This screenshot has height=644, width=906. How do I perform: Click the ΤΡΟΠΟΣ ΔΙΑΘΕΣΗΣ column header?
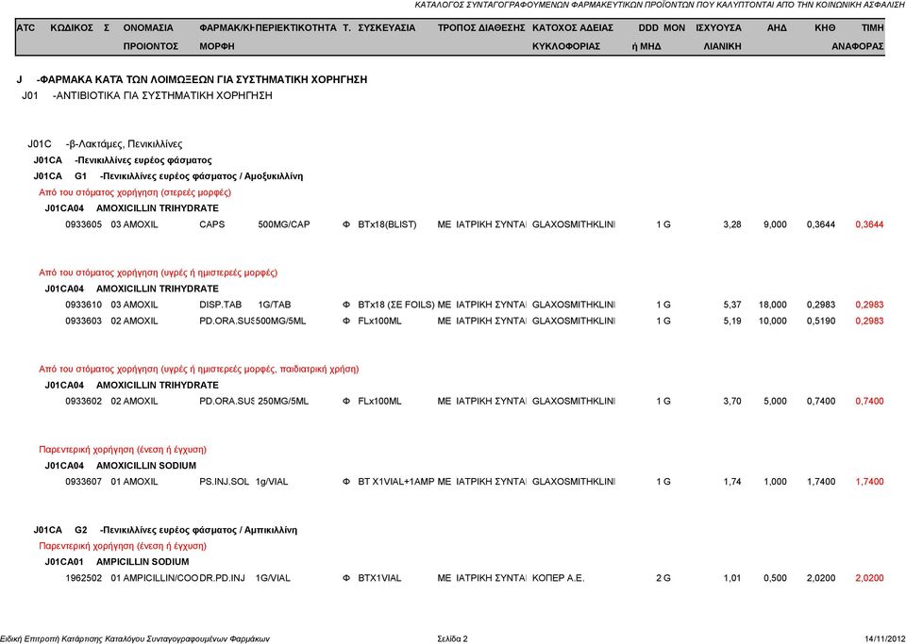click(481, 27)
